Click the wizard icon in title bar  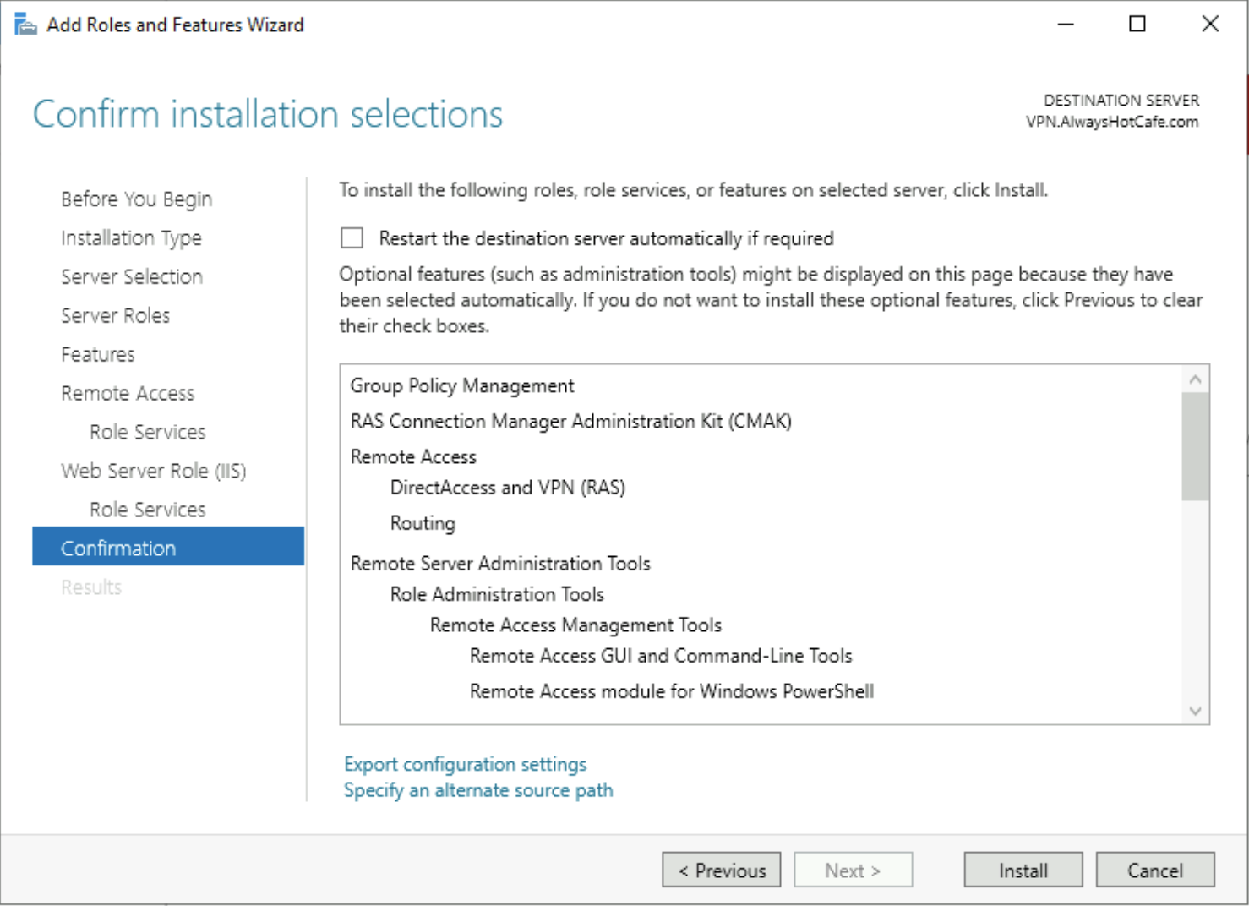(25, 25)
